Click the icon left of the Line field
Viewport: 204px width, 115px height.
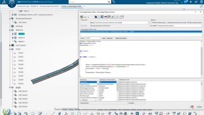[81, 17]
